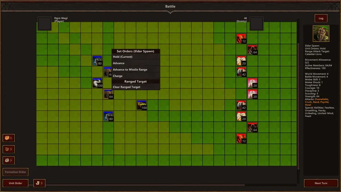Click the Elder Spawn portrait thumbnail
The image size is (341, 192).
(x=321, y=34)
